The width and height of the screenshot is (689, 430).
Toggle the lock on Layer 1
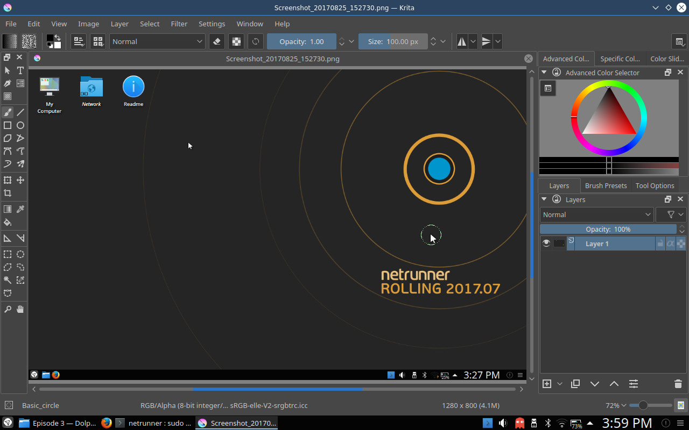(660, 243)
